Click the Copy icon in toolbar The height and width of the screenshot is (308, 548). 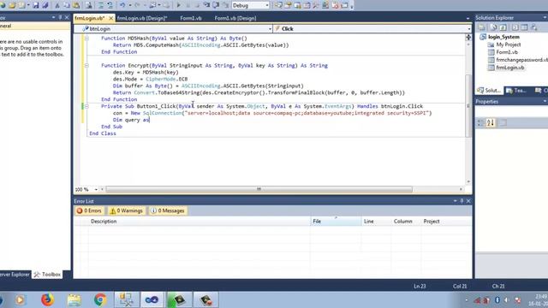click(67, 5)
